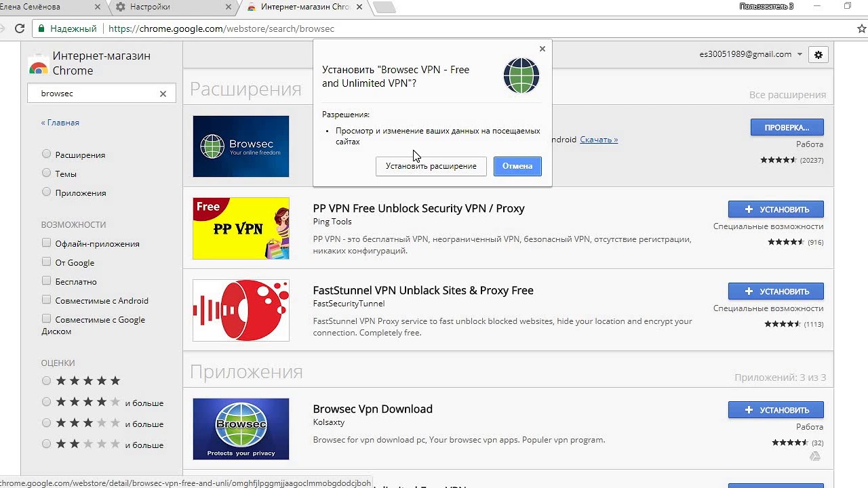Screen dimensions: 868x488
Task: Check the Офлайн-приложения checkbox
Action: tap(46, 243)
